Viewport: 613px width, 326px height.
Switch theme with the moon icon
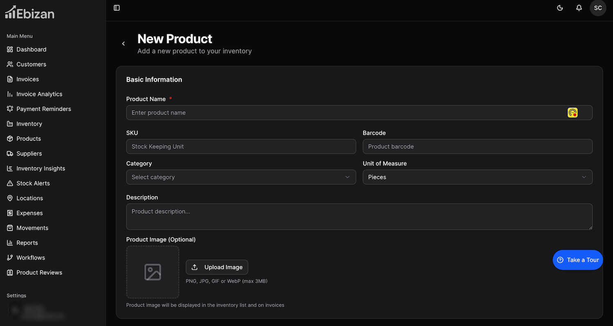560,8
